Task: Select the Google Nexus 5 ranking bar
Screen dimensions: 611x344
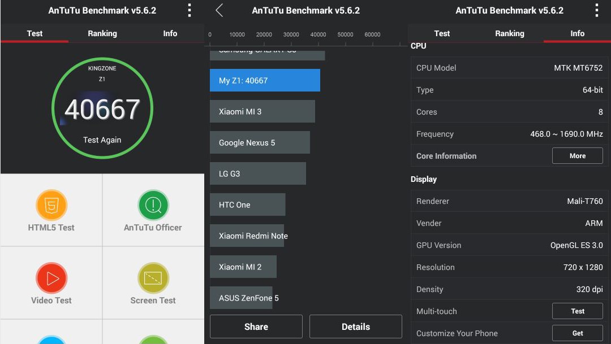Action: coord(260,142)
